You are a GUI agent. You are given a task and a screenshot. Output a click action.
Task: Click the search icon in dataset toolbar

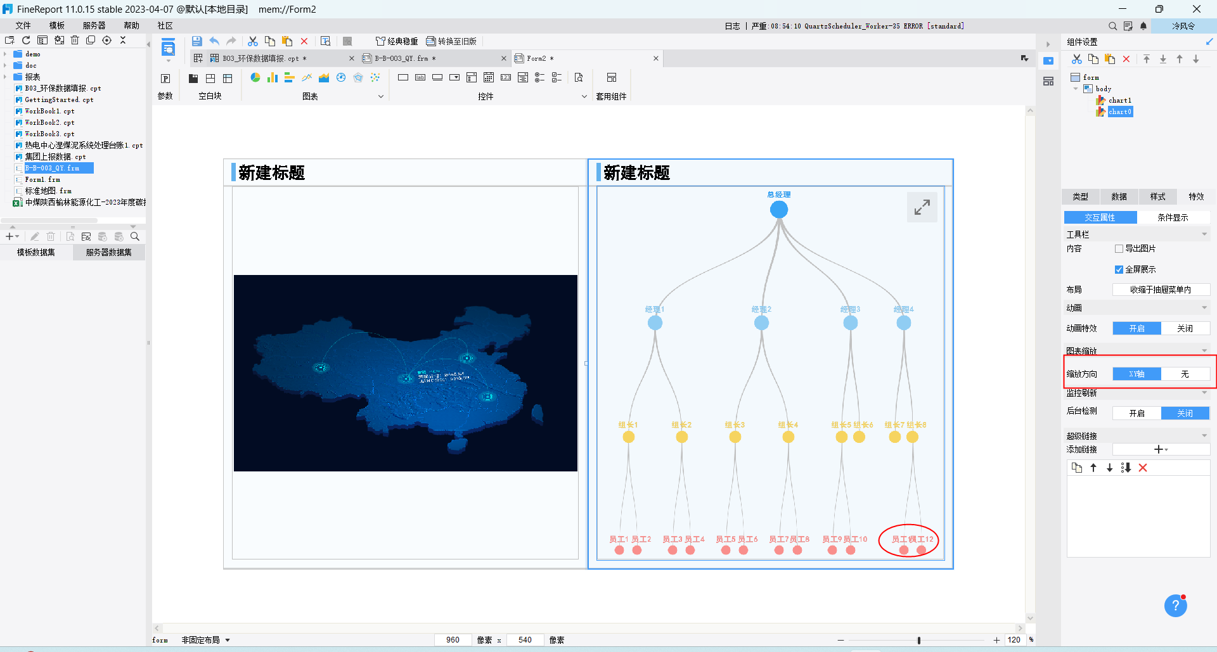(134, 236)
